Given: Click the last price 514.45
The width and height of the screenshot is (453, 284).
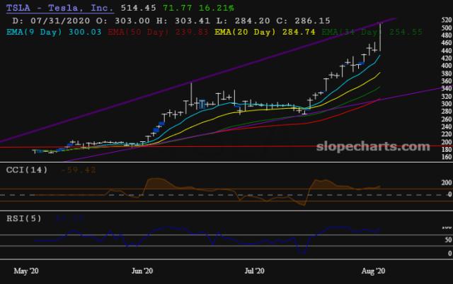Looking at the screenshot, I should [139, 8].
